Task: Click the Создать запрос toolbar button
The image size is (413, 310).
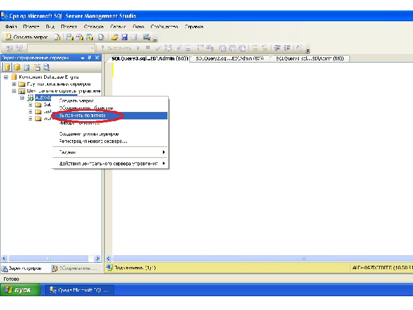Action: [26, 37]
